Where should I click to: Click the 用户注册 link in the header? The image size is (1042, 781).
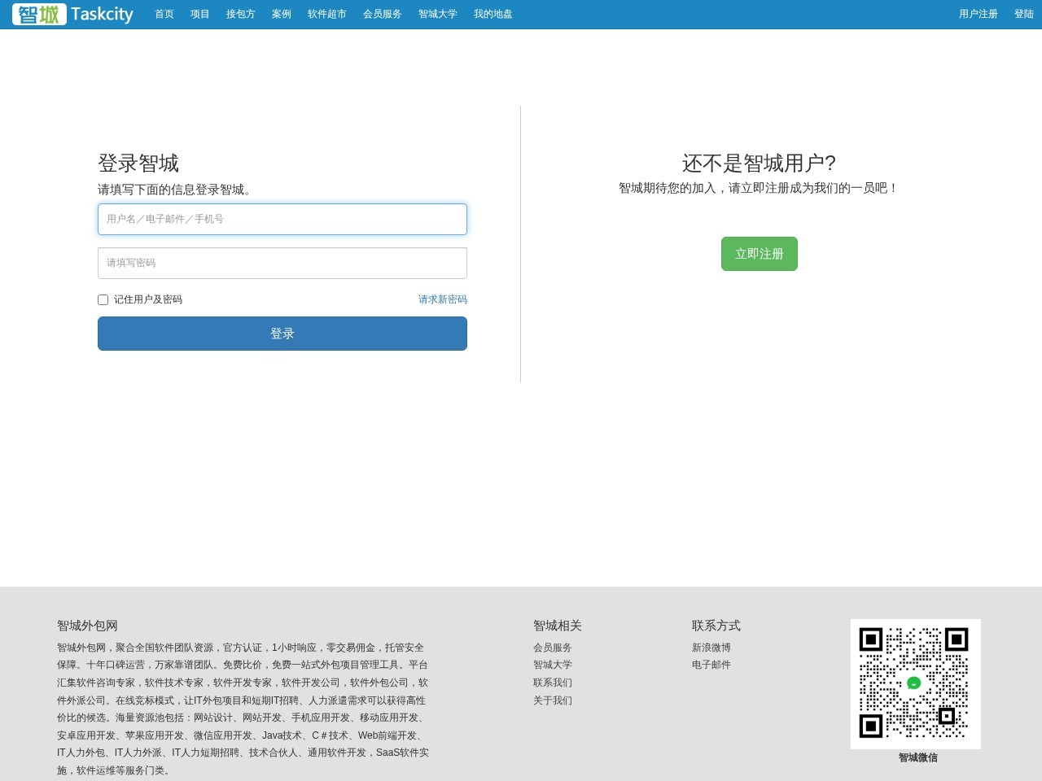[979, 14]
